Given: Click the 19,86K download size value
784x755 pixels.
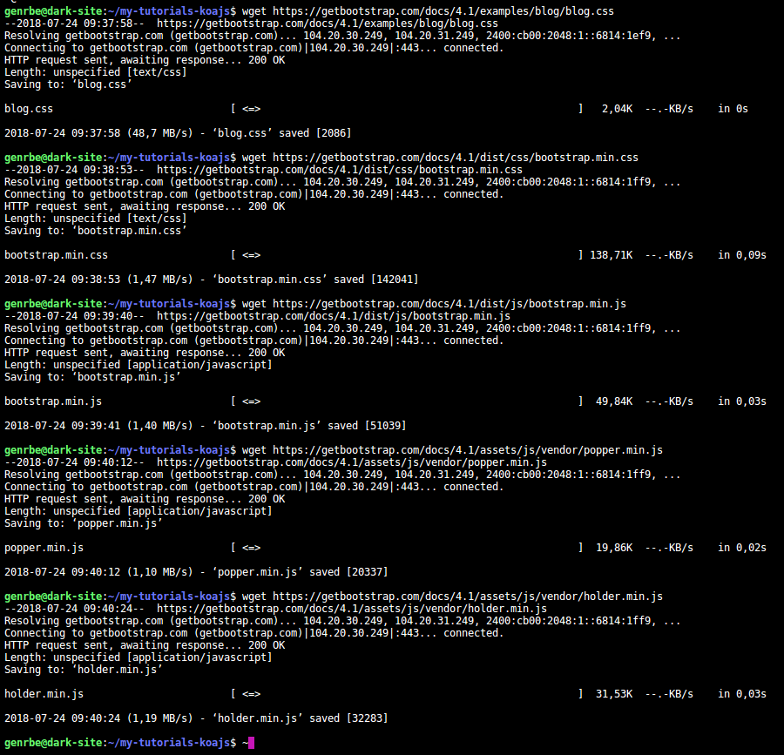Looking at the screenshot, I should coord(614,548).
